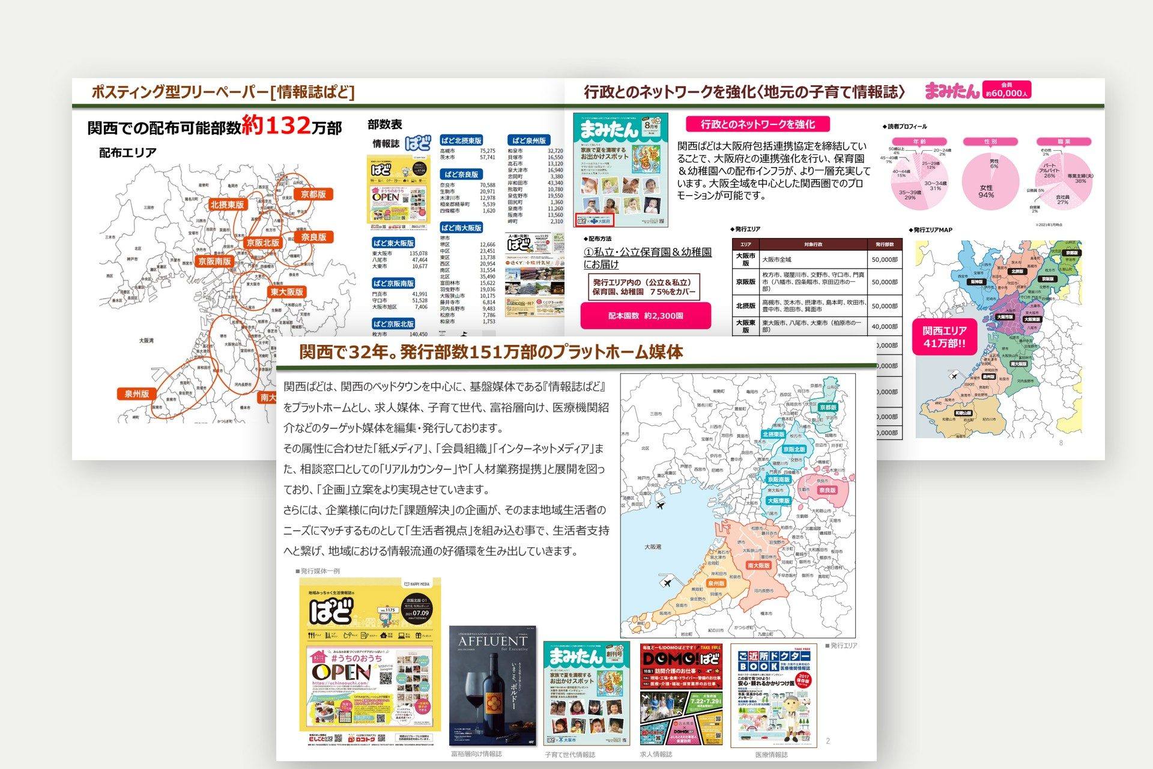Open the large yellow ぱど cover on the front slide
Screen dimensions: 1153x769
pos(370,663)
